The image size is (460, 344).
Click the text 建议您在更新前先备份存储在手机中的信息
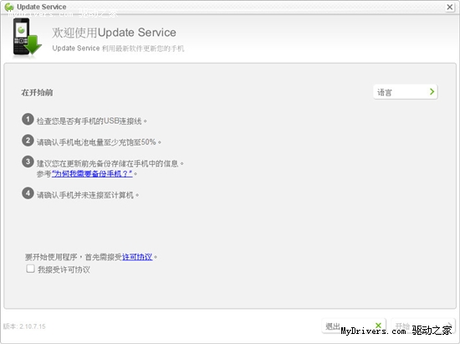110,163
